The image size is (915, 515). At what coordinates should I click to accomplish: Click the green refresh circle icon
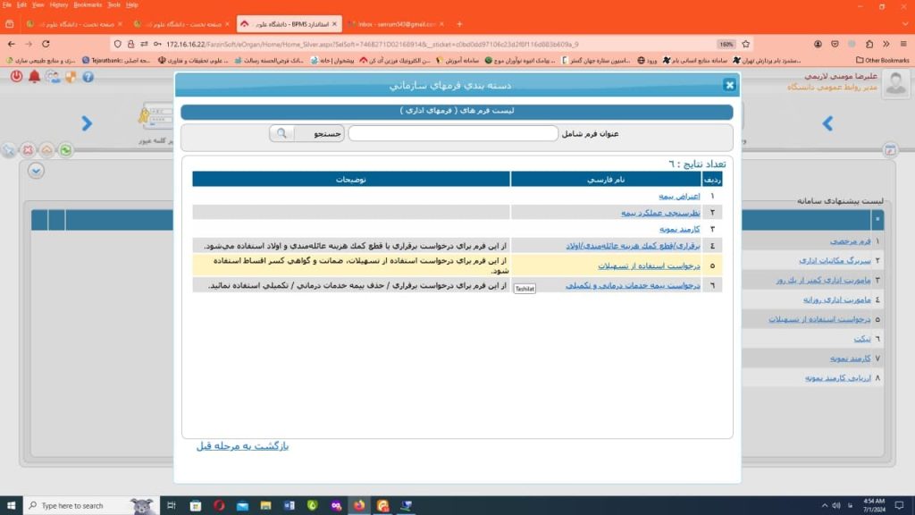pyautogui.click(x=65, y=150)
